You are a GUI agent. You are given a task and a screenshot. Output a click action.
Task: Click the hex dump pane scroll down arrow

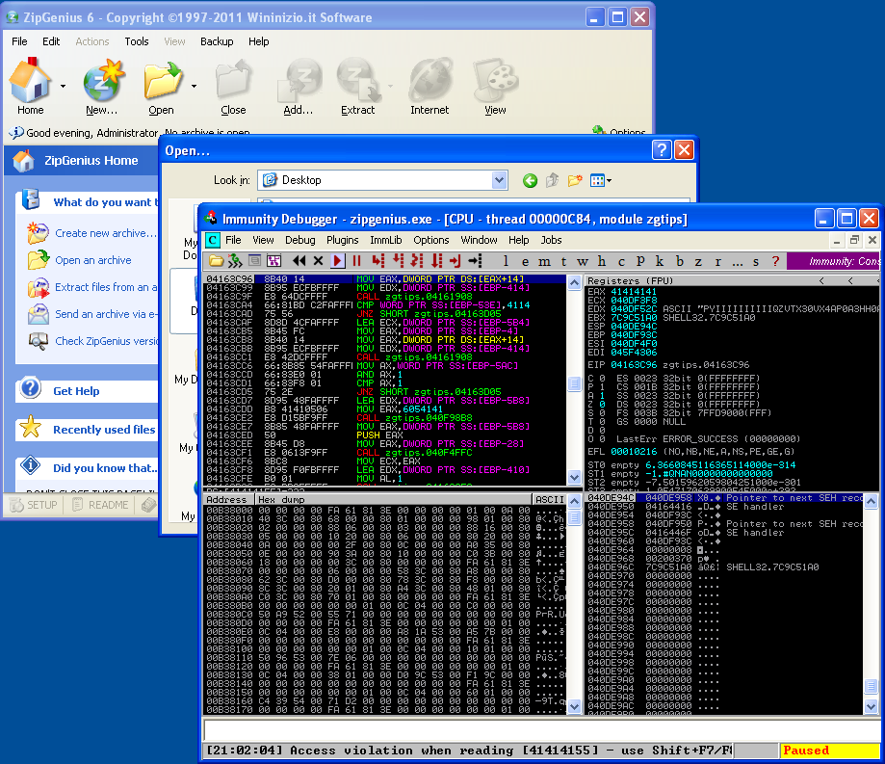point(575,706)
